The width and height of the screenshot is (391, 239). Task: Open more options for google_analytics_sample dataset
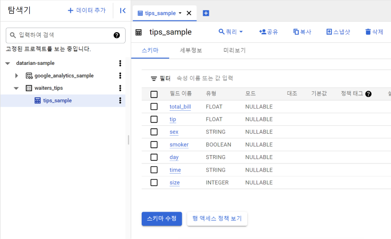[x=120, y=76]
